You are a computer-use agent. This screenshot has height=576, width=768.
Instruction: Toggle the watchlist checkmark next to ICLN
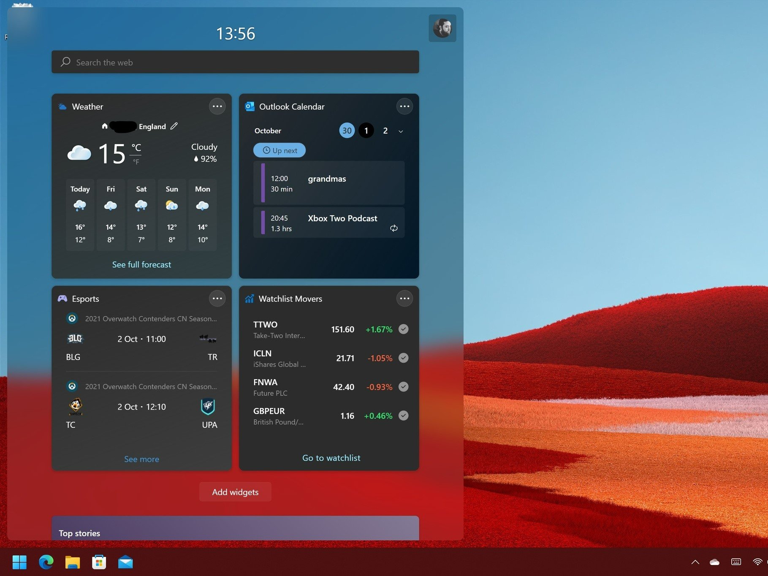[x=403, y=358]
